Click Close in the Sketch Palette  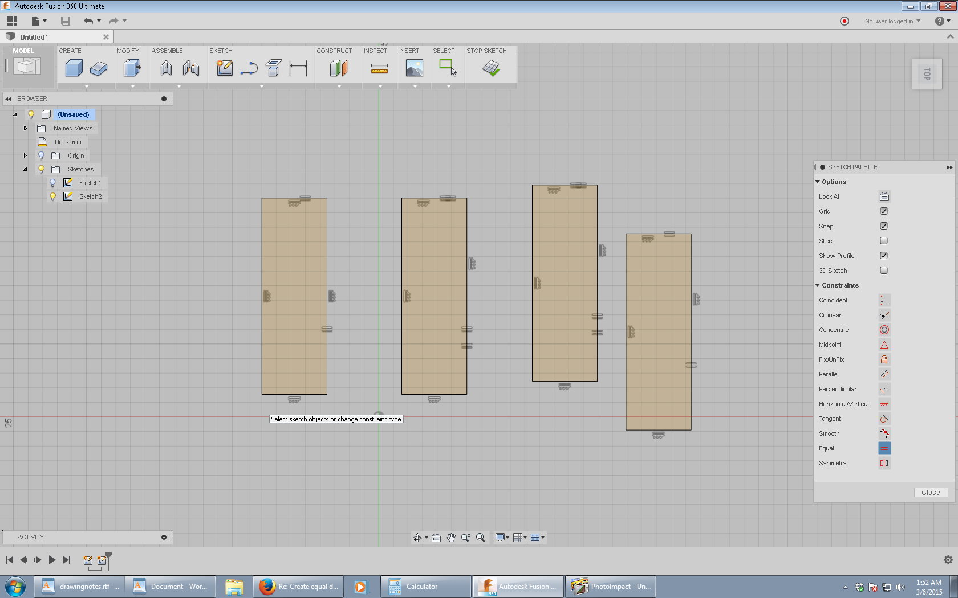click(931, 493)
